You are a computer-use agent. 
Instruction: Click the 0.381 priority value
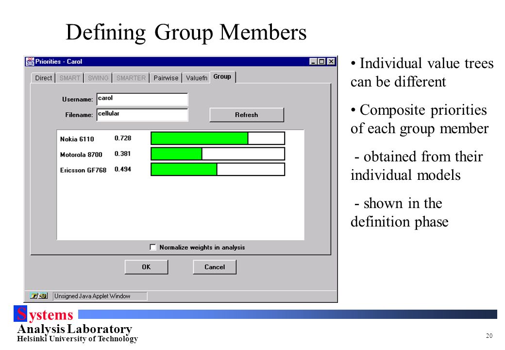123,154
